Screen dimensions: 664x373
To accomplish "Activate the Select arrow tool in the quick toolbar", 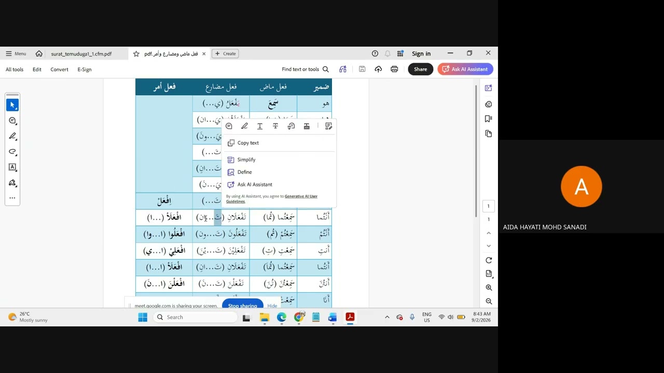I will click(x=12, y=105).
